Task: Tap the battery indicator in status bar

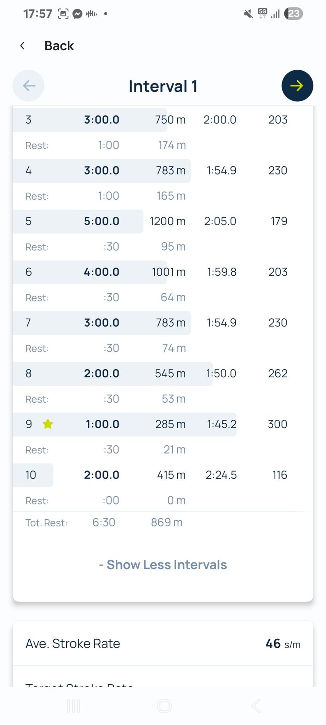Action: (x=293, y=14)
